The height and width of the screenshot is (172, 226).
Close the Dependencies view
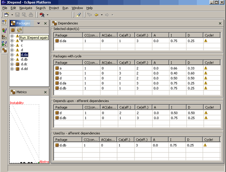(220, 23)
